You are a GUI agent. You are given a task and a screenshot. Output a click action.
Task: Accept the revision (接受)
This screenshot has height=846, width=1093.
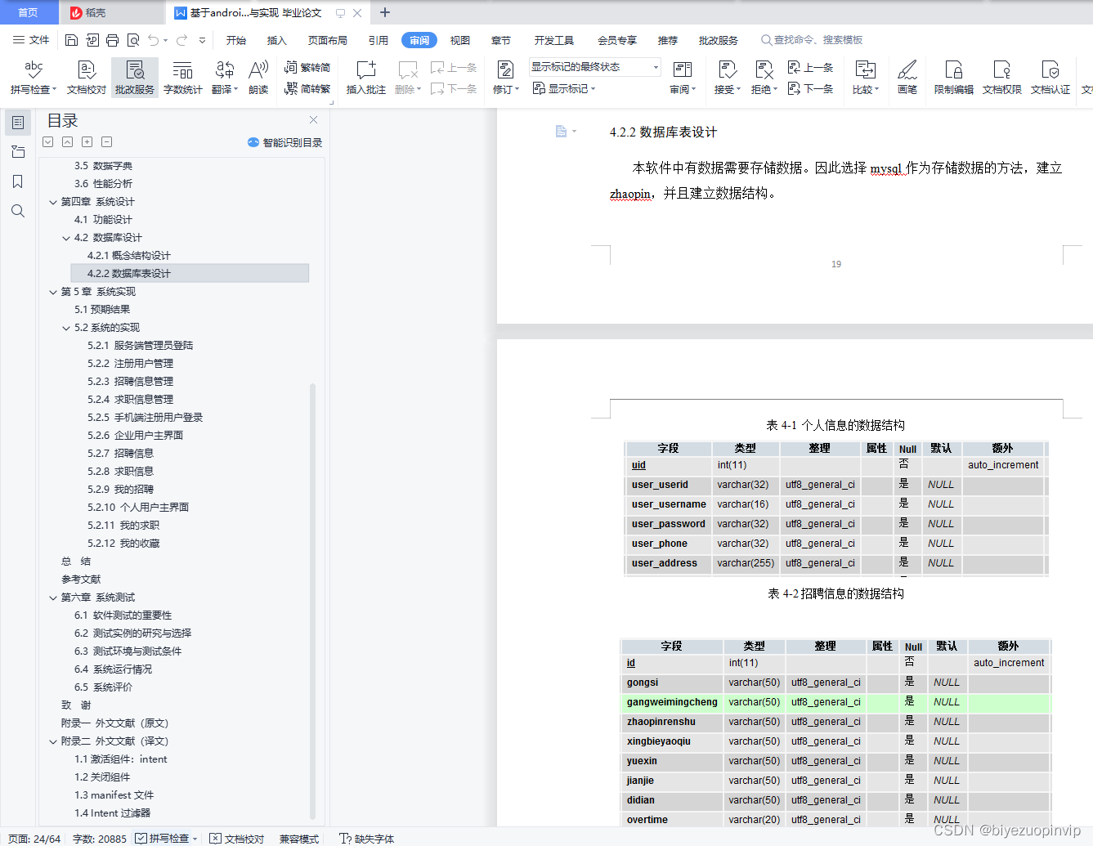(728, 78)
